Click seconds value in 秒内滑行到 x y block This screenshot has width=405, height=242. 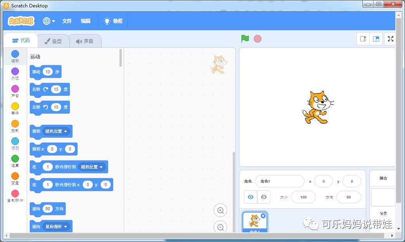[x=48, y=185]
